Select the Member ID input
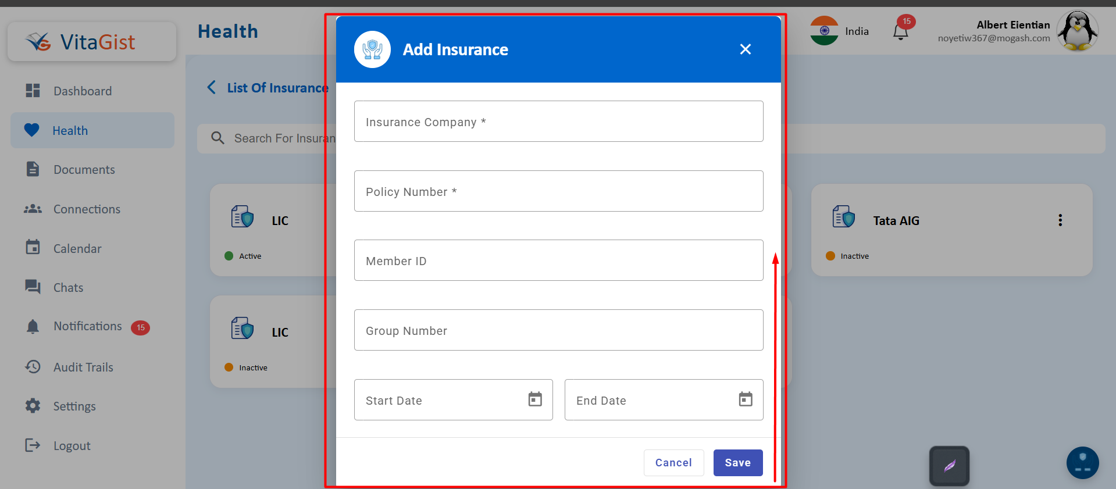This screenshot has height=489, width=1116. pyautogui.click(x=558, y=260)
